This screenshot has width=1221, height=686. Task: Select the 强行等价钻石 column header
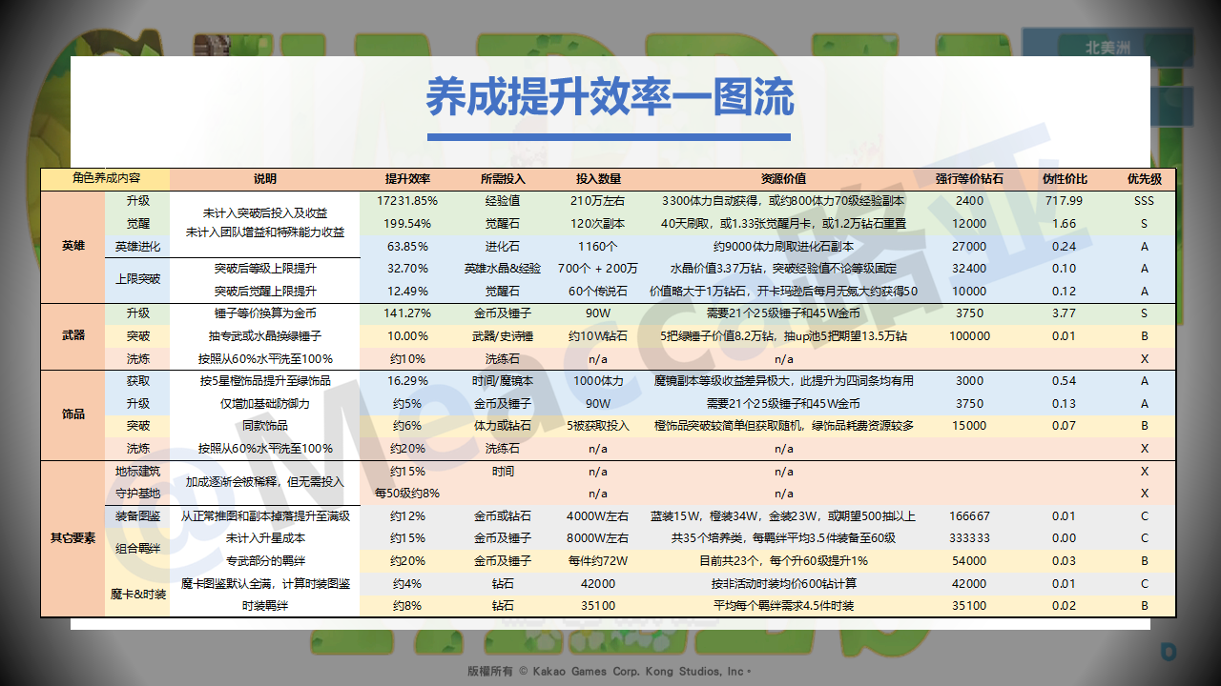[969, 179]
